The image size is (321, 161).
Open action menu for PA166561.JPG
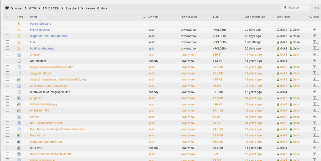click(315, 111)
